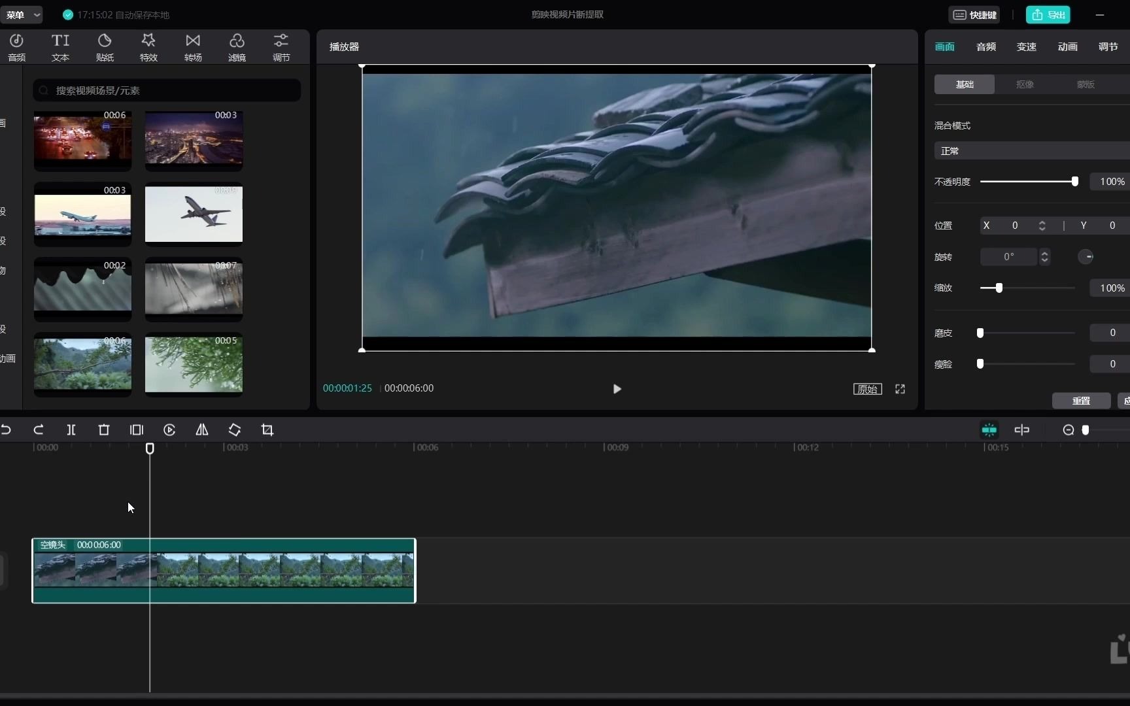
Task: Play the video in the player
Action: click(617, 389)
